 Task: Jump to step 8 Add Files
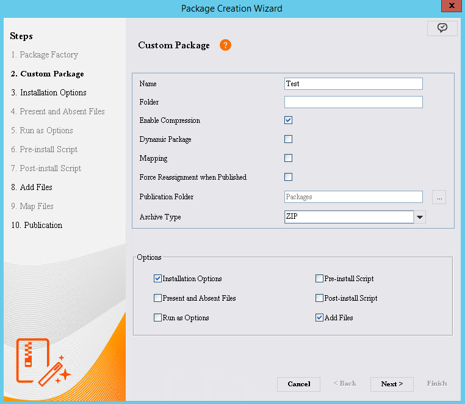click(32, 188)
